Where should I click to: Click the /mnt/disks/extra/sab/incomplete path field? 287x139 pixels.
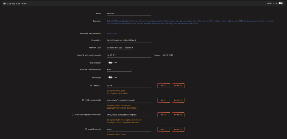click(129, 115)
